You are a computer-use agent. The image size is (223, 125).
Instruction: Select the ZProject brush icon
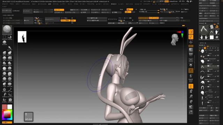tap(10, 58)
